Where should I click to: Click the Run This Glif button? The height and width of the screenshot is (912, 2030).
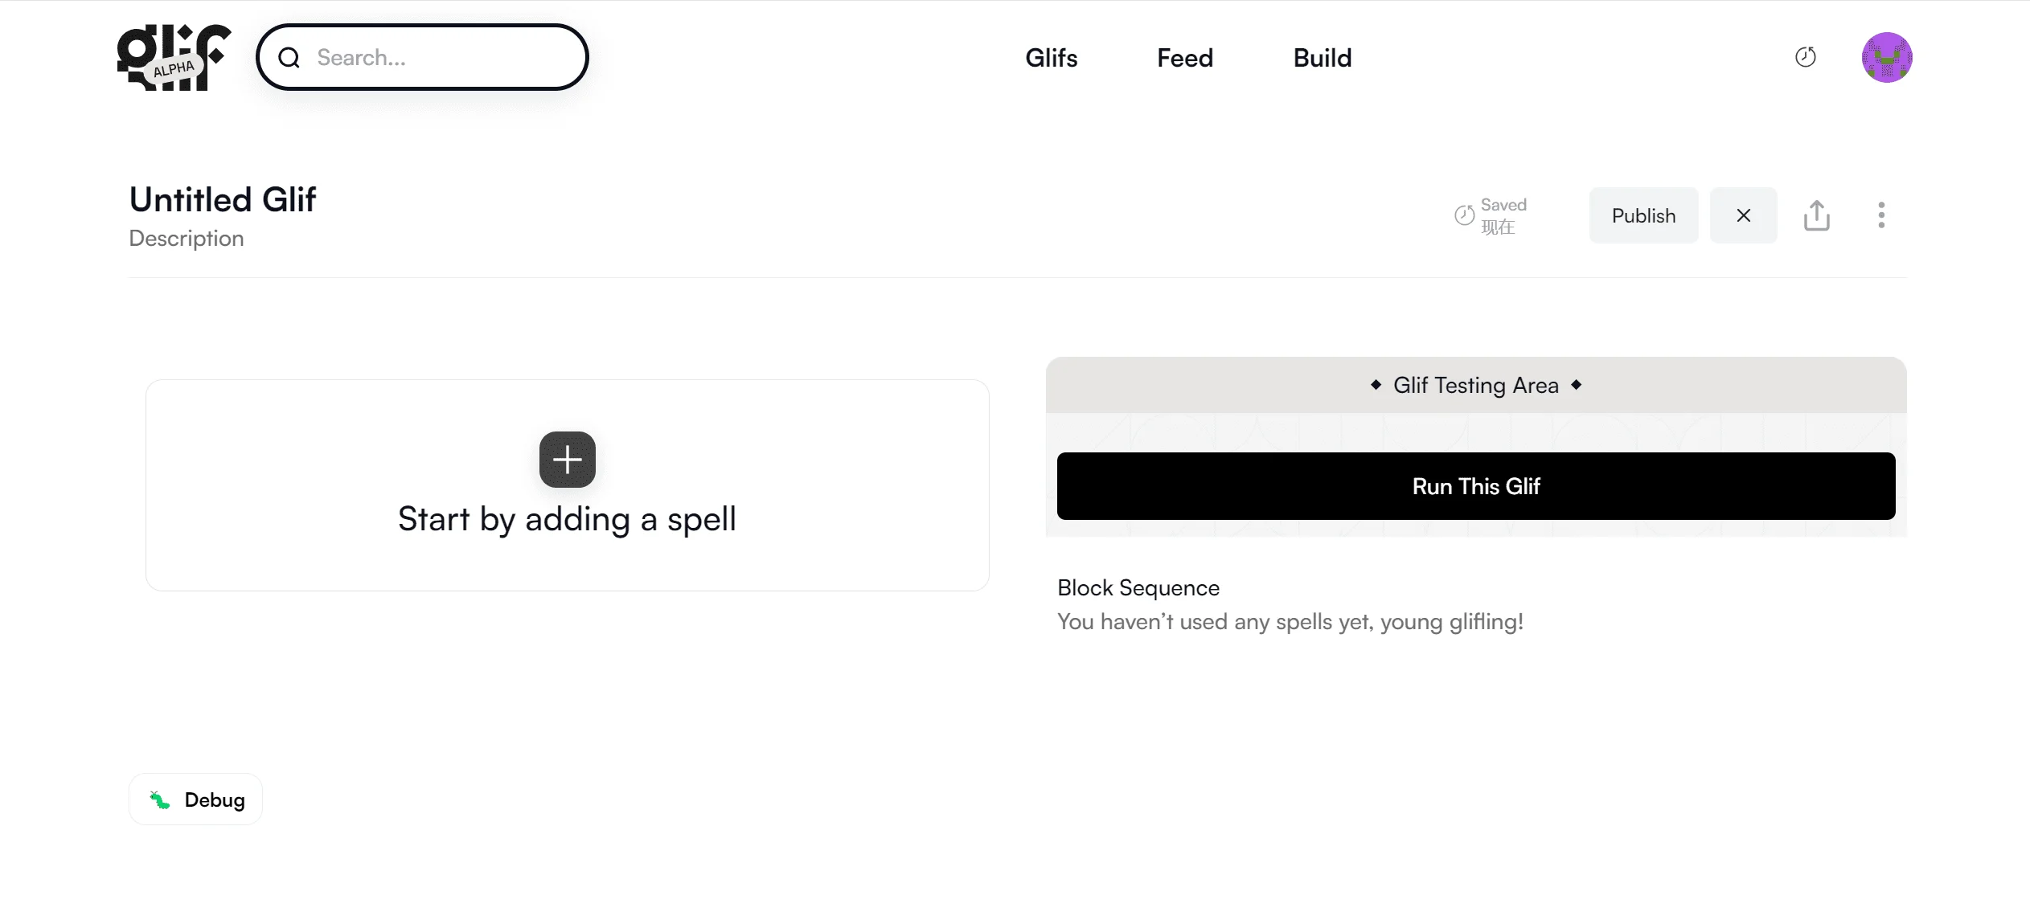tap(1476, 486)
